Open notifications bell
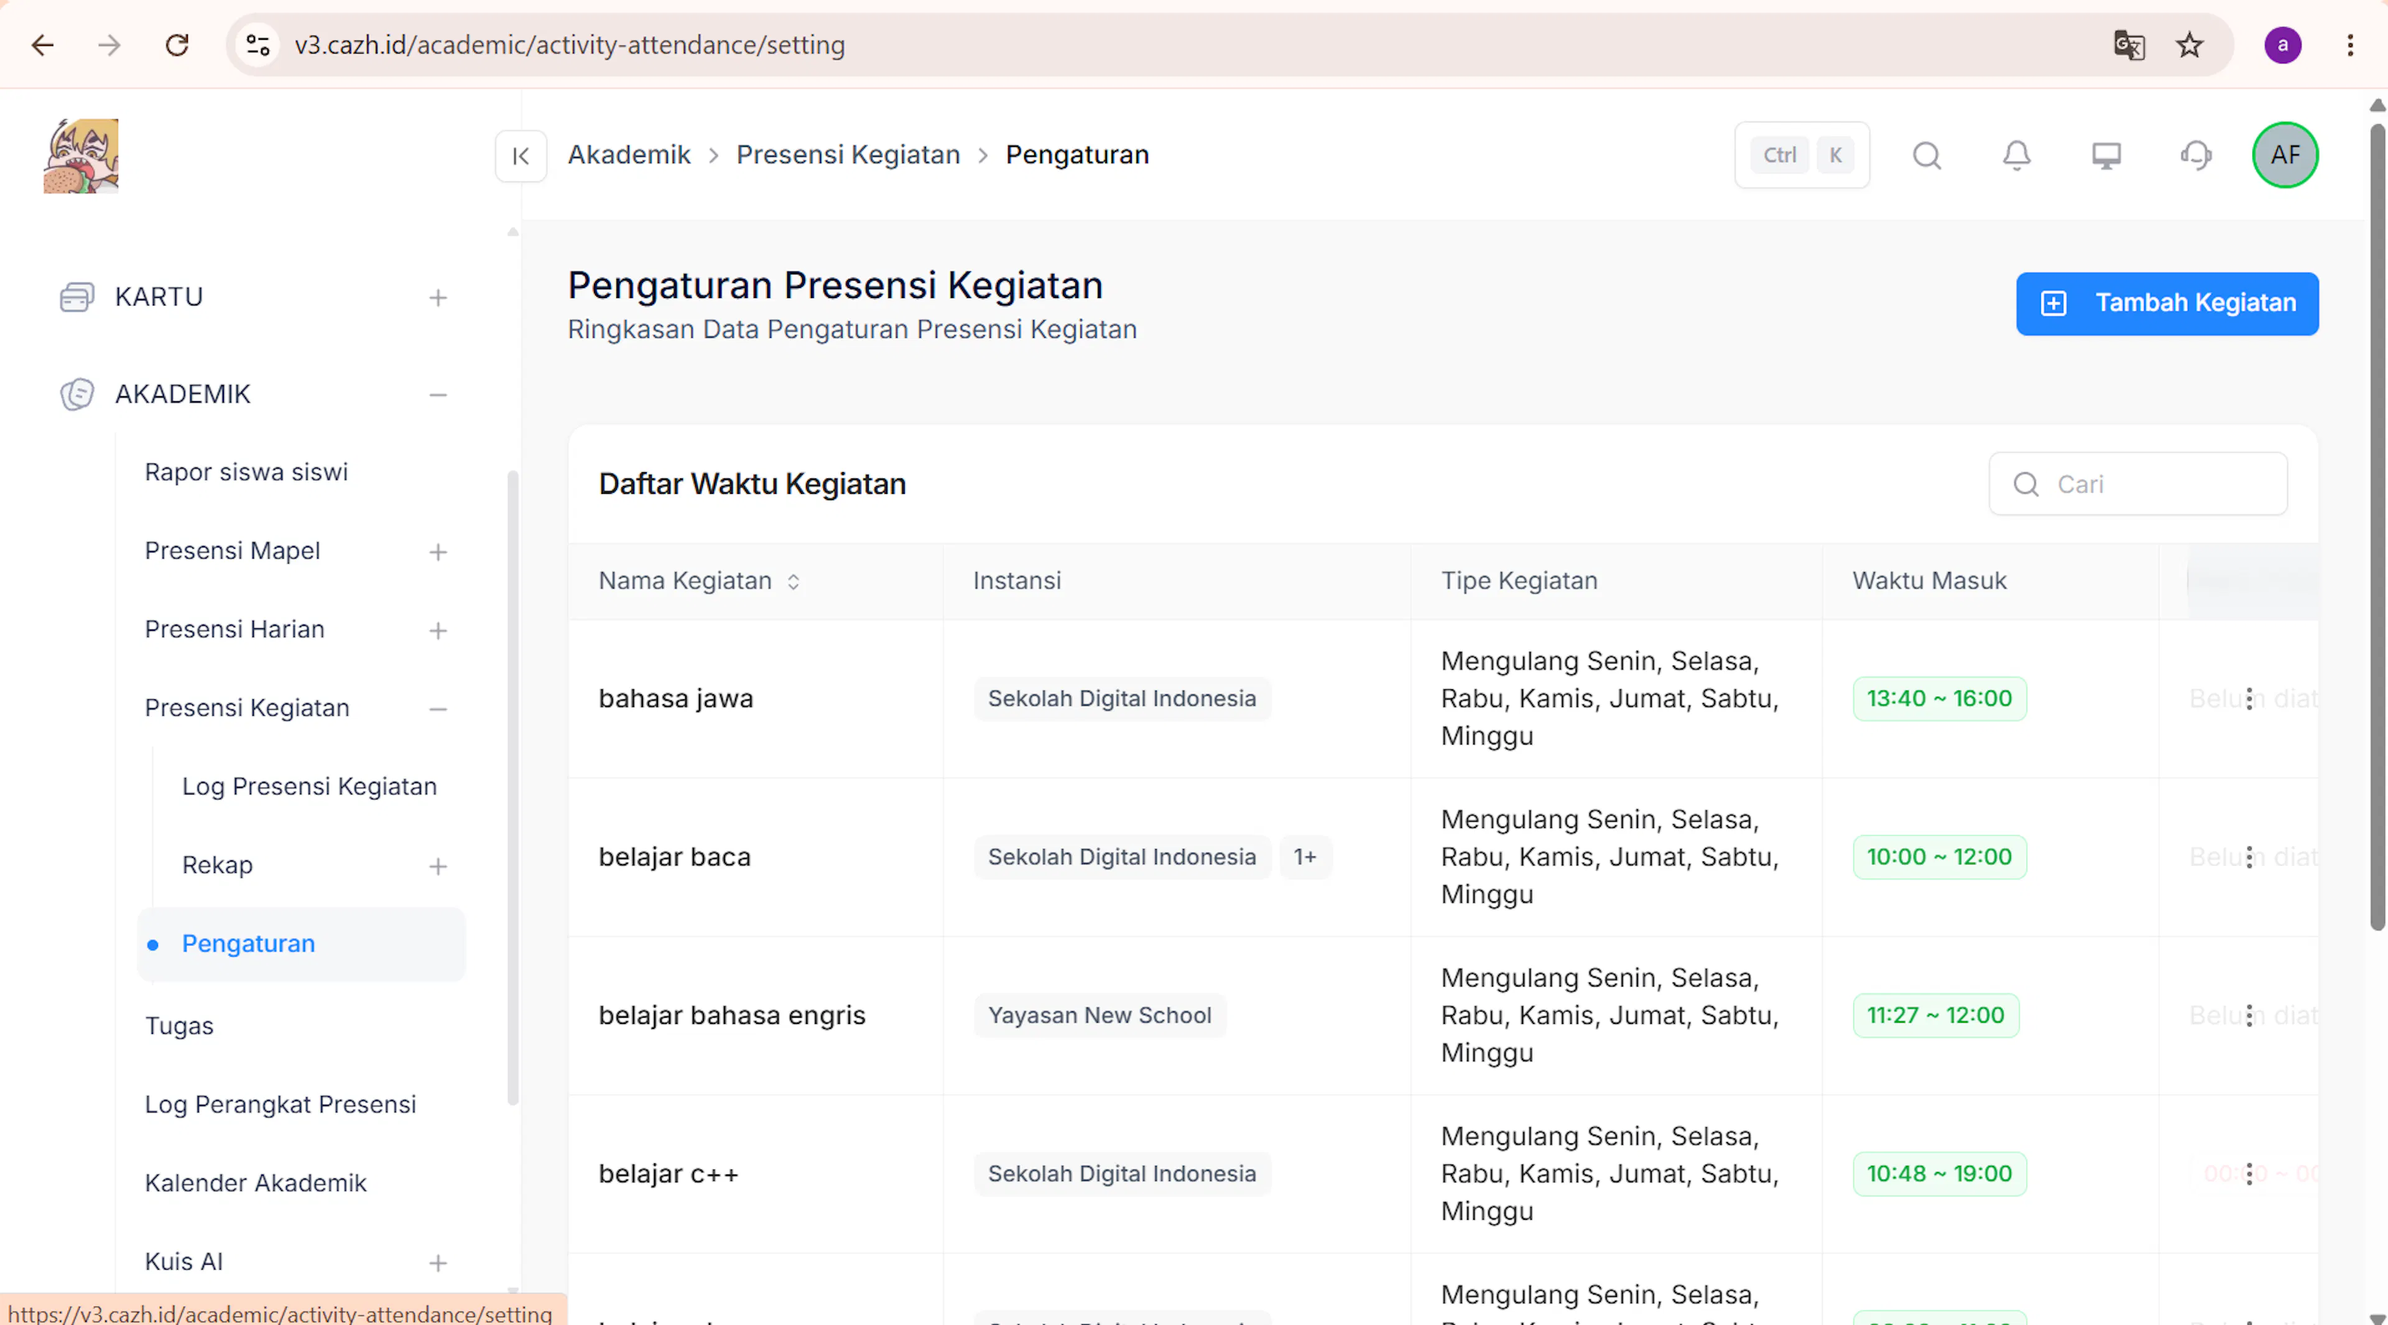This screenshot has height=1325, width=2388. click(x=2016, y=155)
